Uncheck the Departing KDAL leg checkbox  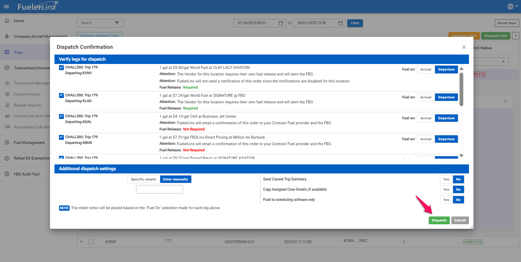[61, 116]
